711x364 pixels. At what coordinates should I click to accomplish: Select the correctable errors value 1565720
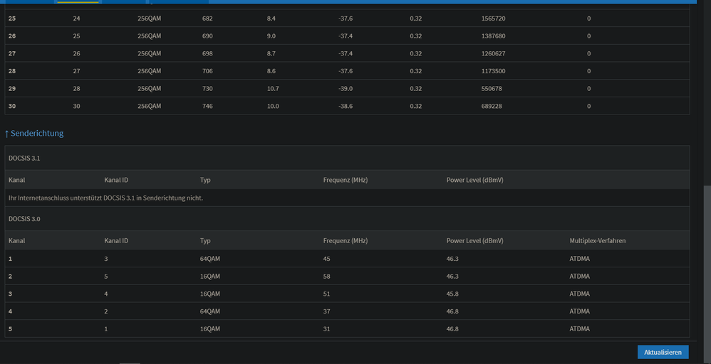pyautogui.click(x=493, y=18)
